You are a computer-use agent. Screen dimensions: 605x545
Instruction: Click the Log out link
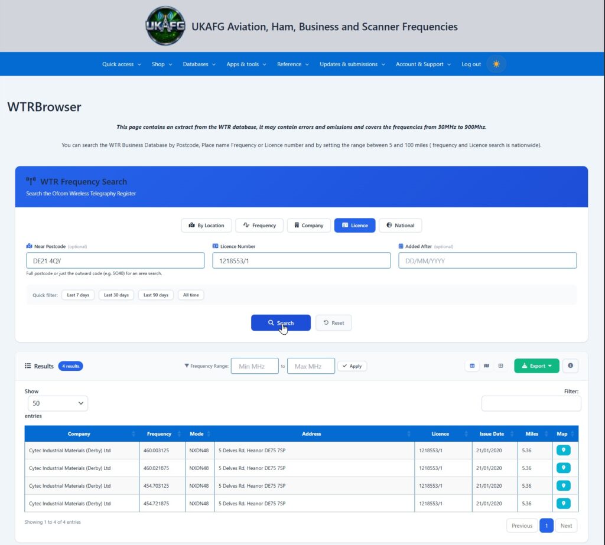coord(471,64)
